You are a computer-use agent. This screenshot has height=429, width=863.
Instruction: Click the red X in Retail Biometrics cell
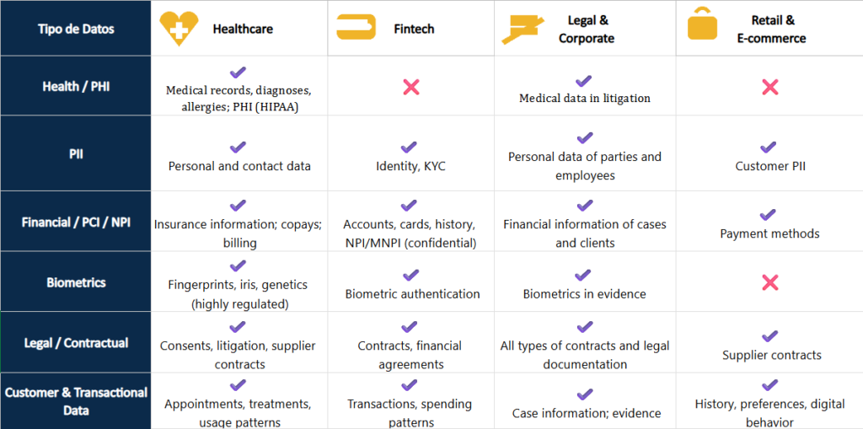(x=769, y=282)
